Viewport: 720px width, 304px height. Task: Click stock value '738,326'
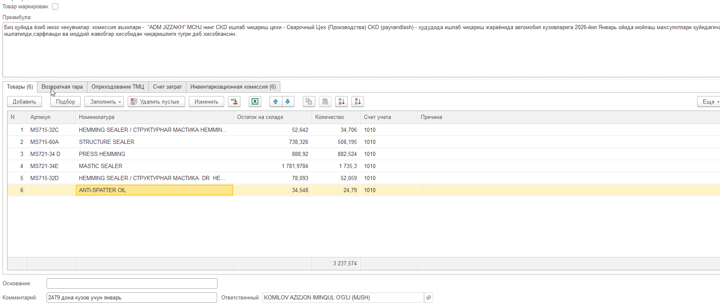pos(299,142)
